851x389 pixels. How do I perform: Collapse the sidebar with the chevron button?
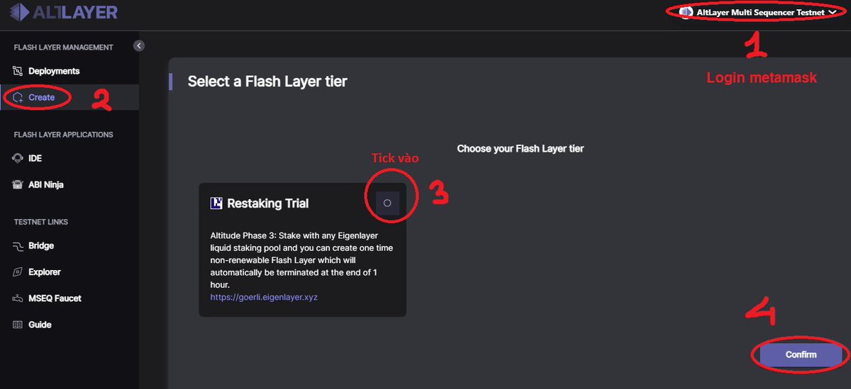click(x=139, y=45)
